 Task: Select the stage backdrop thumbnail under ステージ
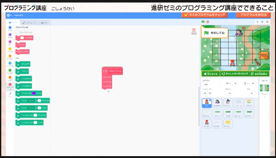[264, 88]
